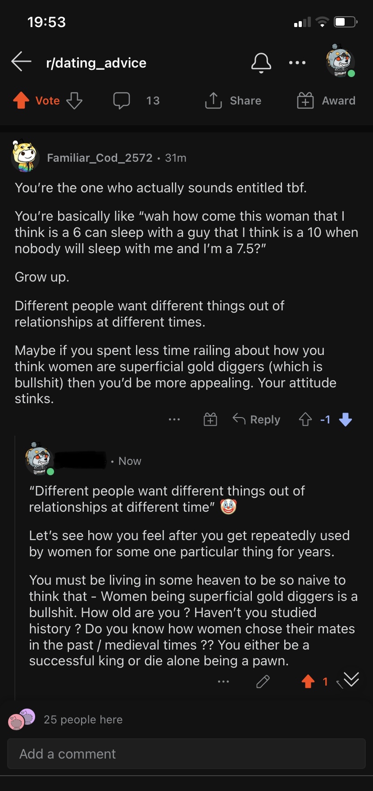The image size is (373, 791).
Task: Open your profile avatar in the header
Action: 341,61
